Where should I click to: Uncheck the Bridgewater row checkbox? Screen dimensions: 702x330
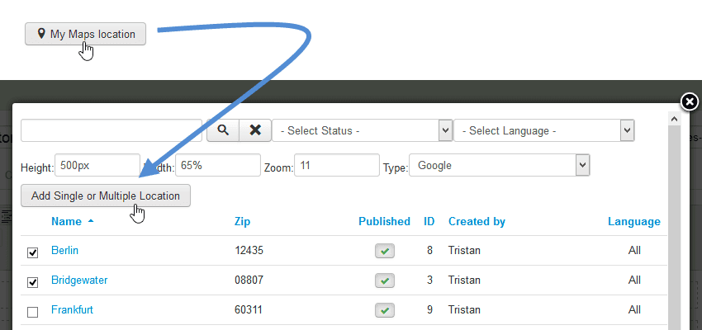pos(33,282)
